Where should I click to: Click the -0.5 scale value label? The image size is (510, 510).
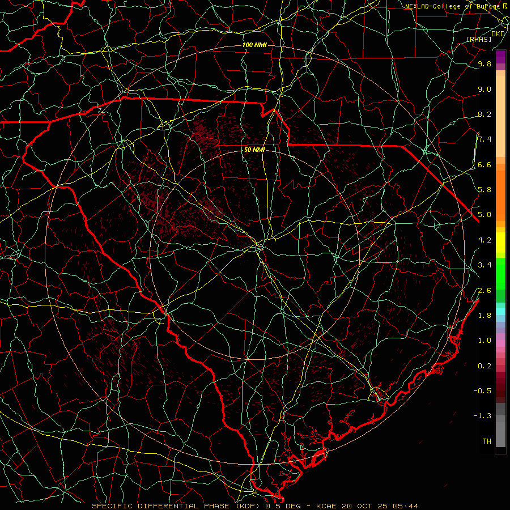[x=482, y=390]
